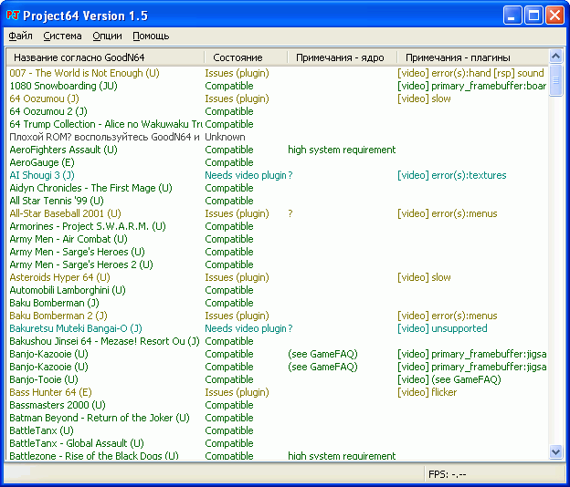Click '[video] error(s):hand [rsp] sound' note
Viewport: 570px width, 487px height.
pos(470,73)
